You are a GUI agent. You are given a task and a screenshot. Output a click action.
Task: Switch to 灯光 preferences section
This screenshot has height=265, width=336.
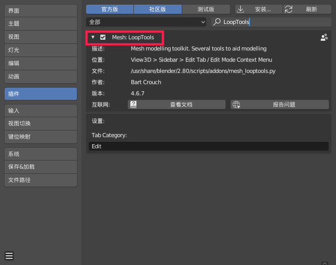coord(41,50)
